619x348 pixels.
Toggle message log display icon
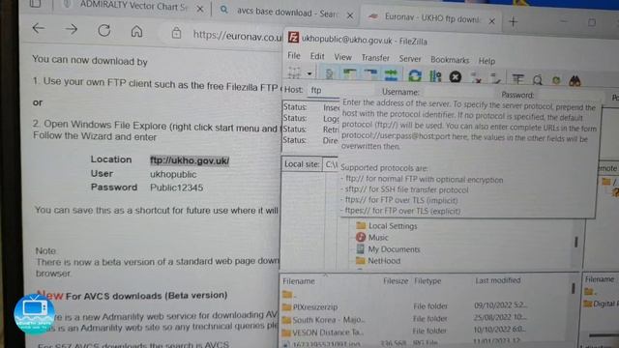pos(329,73)
